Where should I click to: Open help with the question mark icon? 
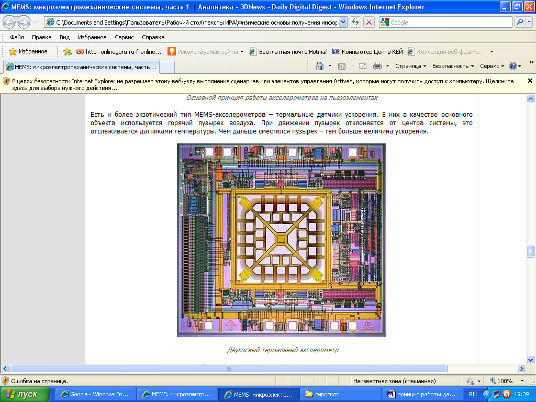pyautogui.click(x=513, y=66)
